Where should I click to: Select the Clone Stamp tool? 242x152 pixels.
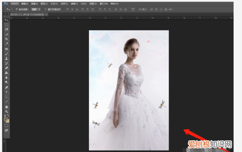click(6, 59)
